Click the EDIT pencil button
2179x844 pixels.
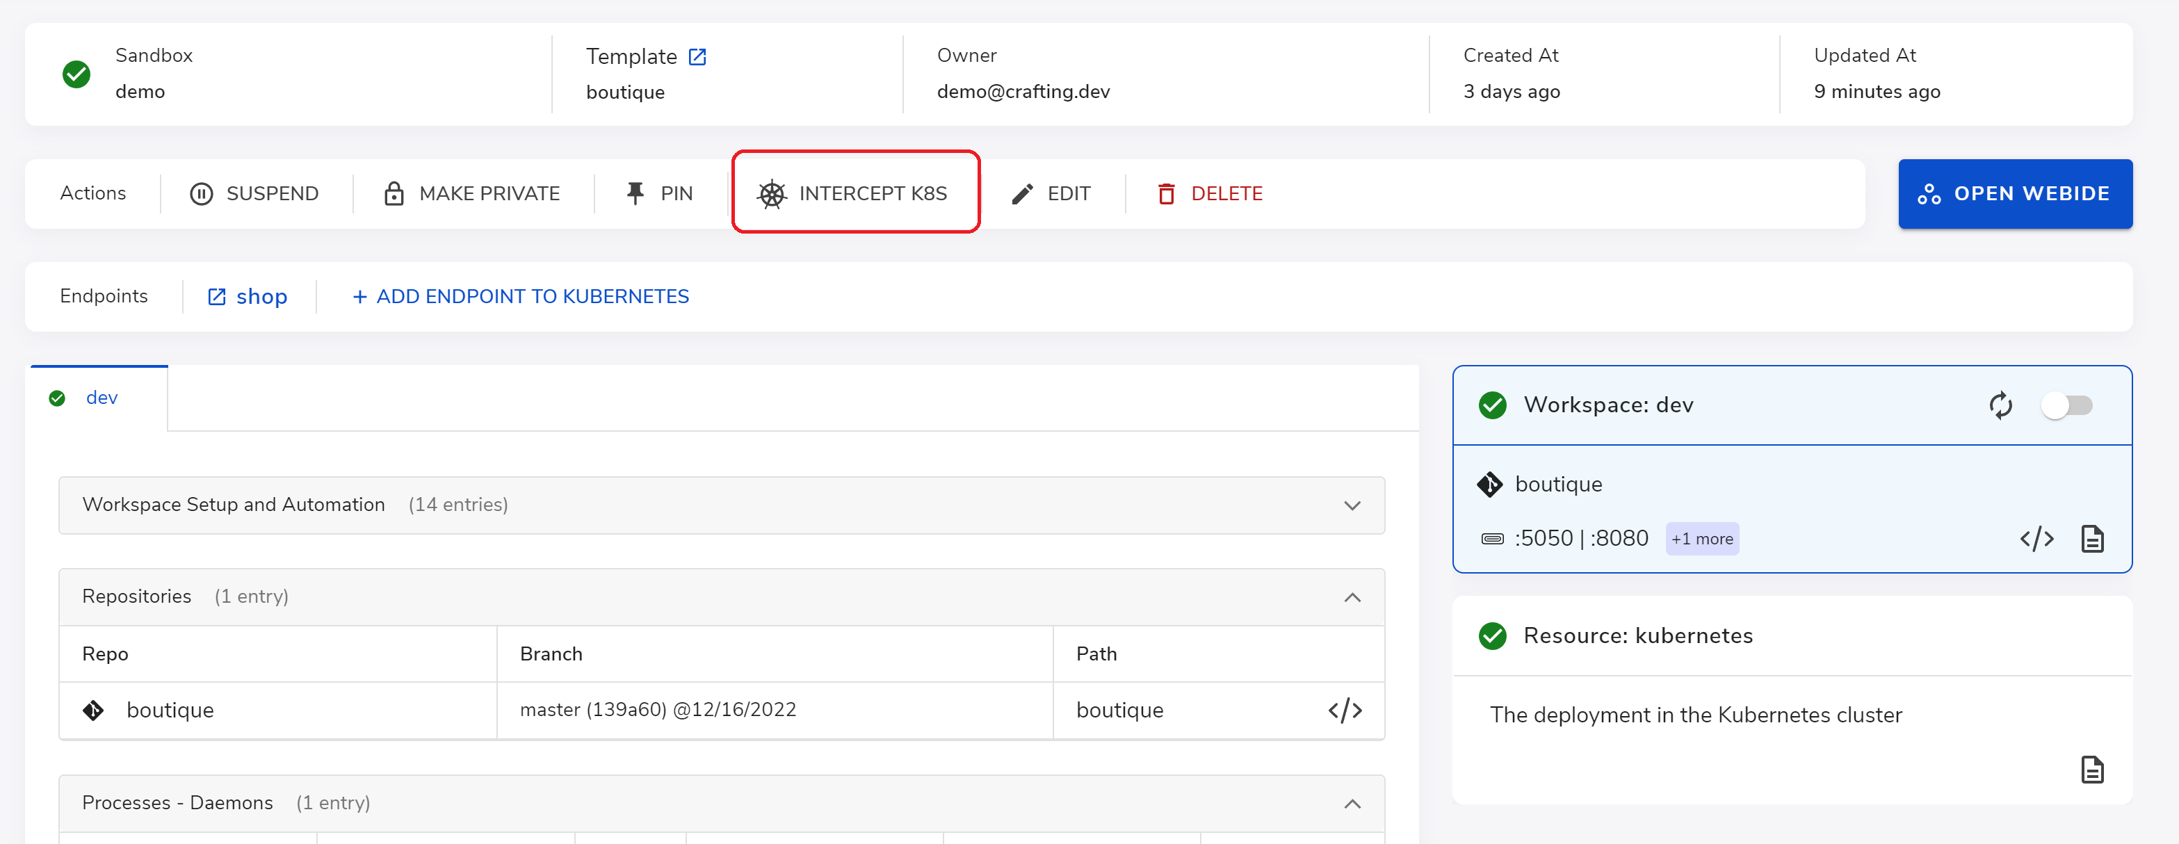coord(1051,194)
